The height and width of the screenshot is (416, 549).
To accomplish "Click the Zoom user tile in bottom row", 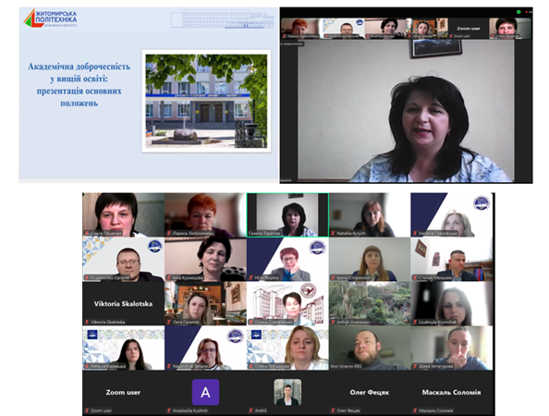I will pyautogui.click(x=123, y=392).
